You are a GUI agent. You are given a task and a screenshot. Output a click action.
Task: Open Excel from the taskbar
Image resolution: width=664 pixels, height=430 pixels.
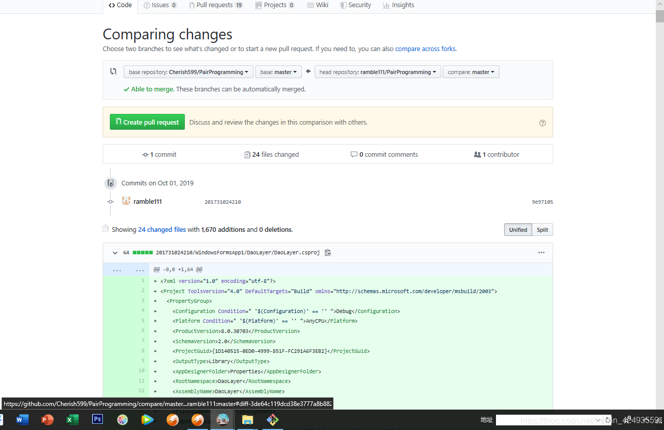(x=73, y=420)
